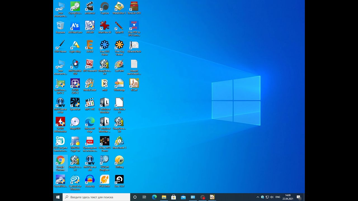358x201 pixels.
Task: Launch Audacity from the desktop
Action: [x=90, y=181]
